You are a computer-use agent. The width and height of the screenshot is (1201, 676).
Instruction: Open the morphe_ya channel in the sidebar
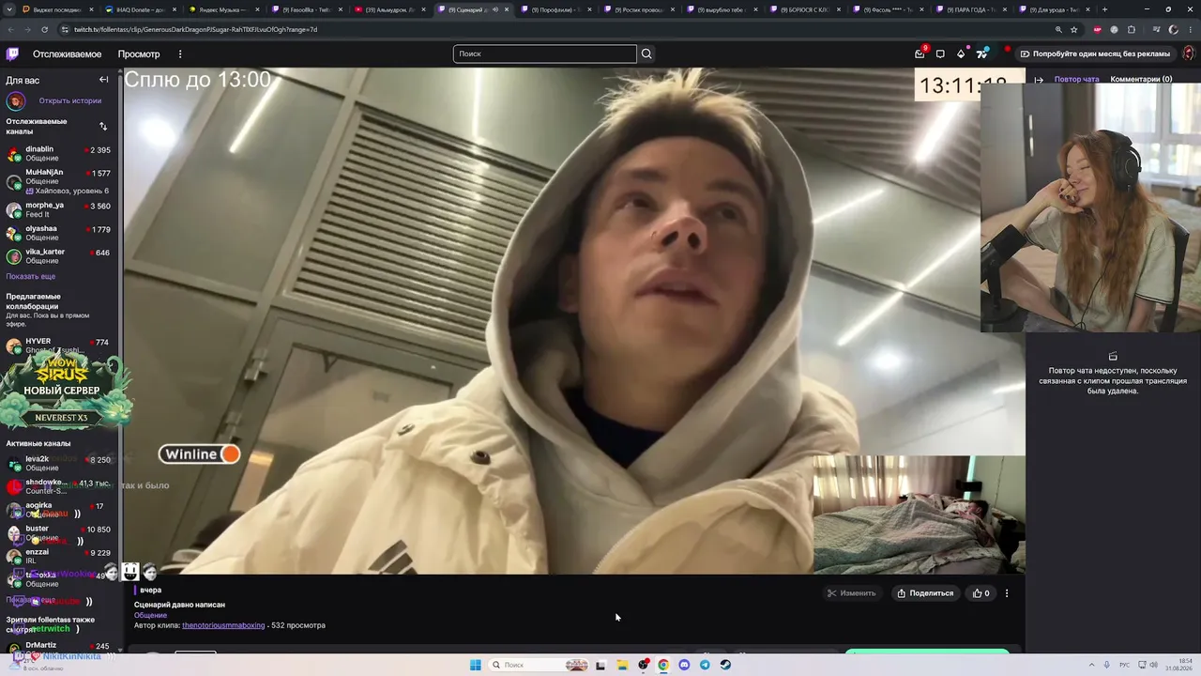click(59, 209)
